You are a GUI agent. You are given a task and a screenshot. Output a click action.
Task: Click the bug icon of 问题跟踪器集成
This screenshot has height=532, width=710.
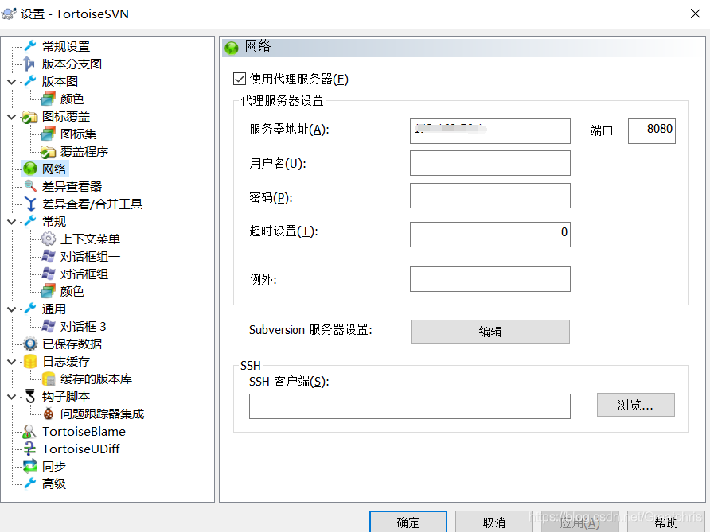tap(48, 414)
